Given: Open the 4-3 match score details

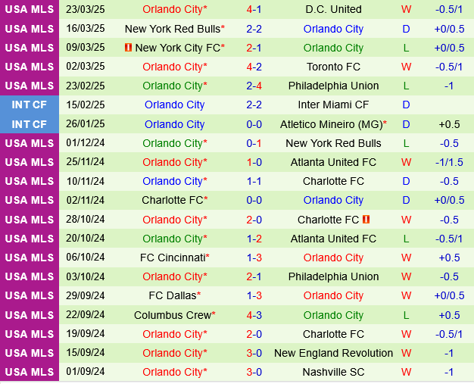Looking at the screenshot, I should (254, 315).
